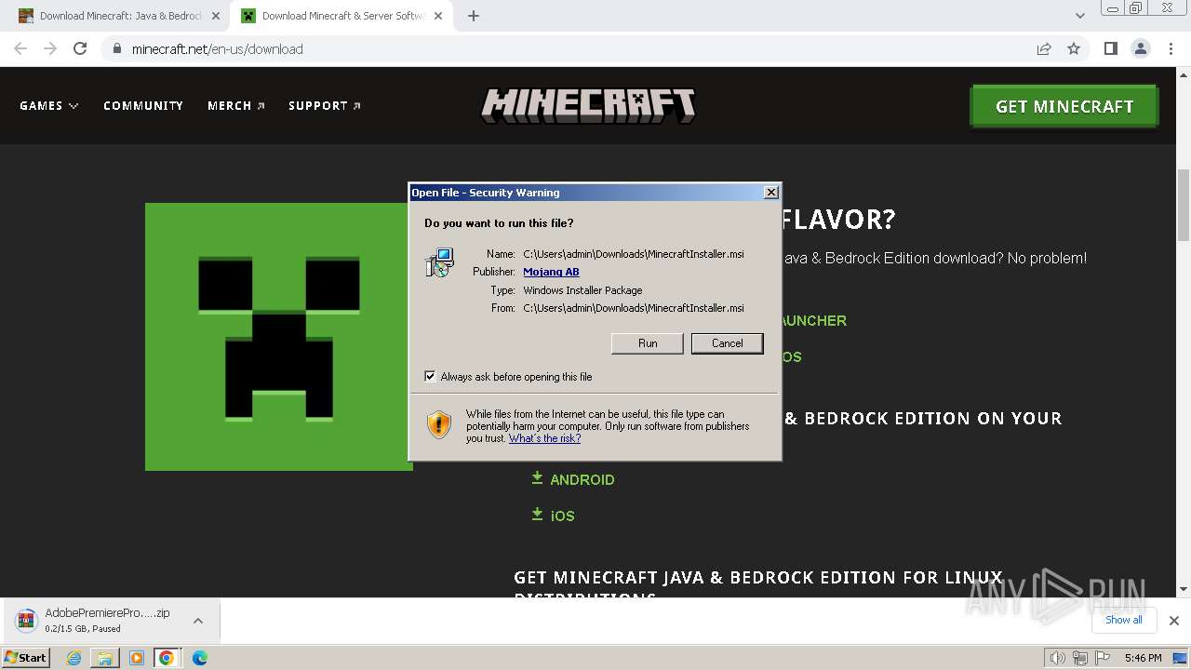Viewport: 1191px width, 670px height.
Task: Click network tray icon
Action: click(1079, 658)
